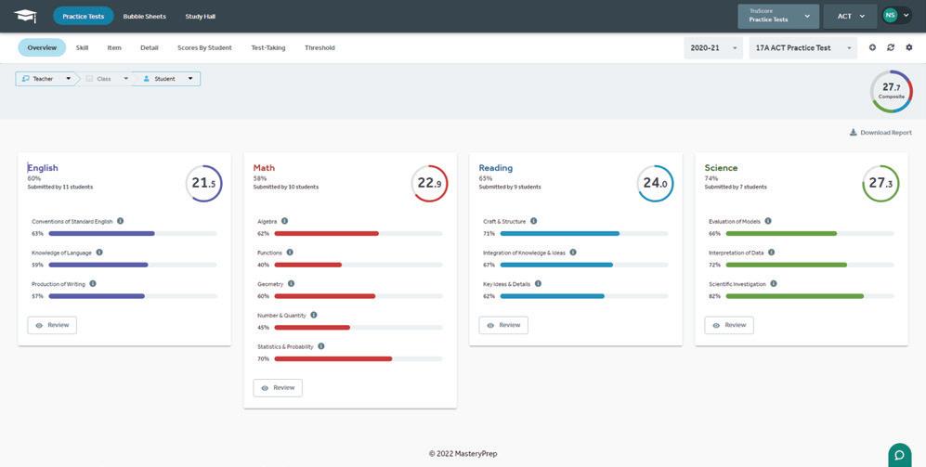The width and height of the screenshot is (926, 467).
Task: Show info for the Geometry skill
Action: coord(291,283)
